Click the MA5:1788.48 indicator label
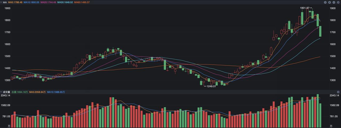Screen dimensions: 341x128 click(x=15, y=2)
